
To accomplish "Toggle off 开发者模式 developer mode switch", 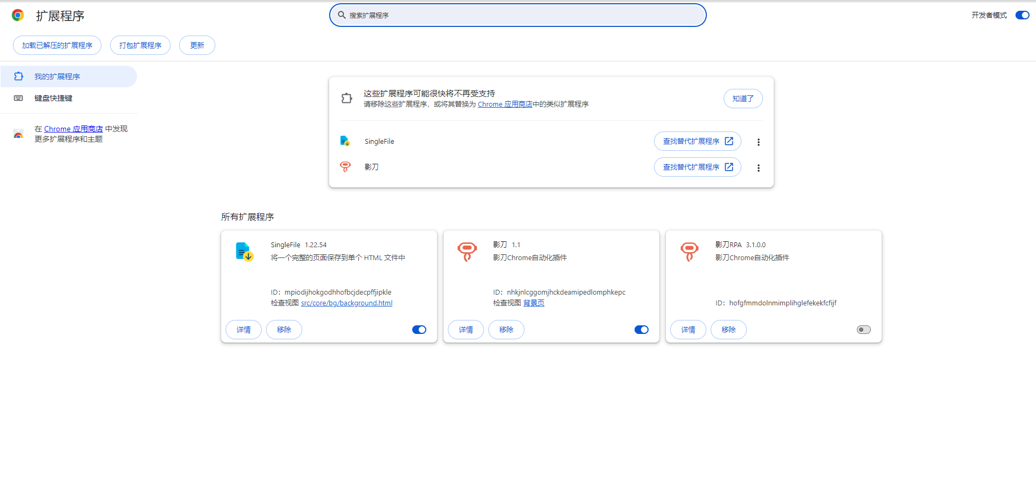I will [x=1022, y=15].
